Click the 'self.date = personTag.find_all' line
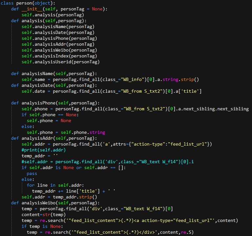 click(111, 91)
